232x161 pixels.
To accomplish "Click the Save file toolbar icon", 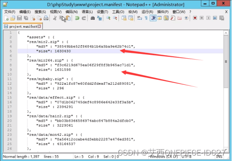I will 19,18.
